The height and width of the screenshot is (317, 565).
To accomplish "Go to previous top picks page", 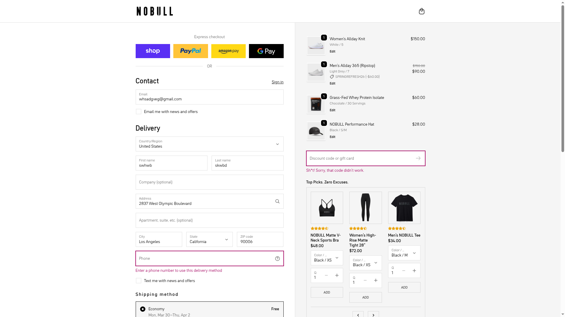I will [358, 315].
